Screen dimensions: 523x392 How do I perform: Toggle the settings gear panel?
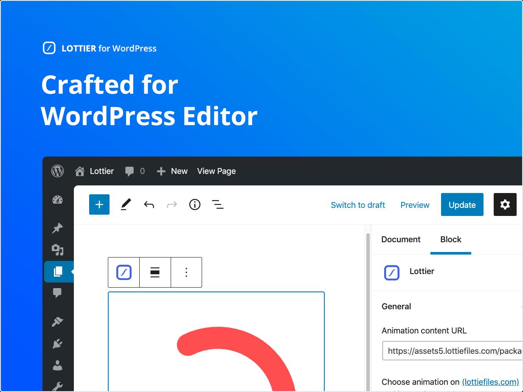(505, 204)
